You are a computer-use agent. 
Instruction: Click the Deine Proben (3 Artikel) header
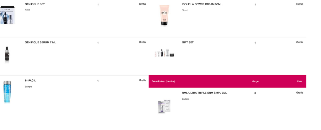click(163, 82)
